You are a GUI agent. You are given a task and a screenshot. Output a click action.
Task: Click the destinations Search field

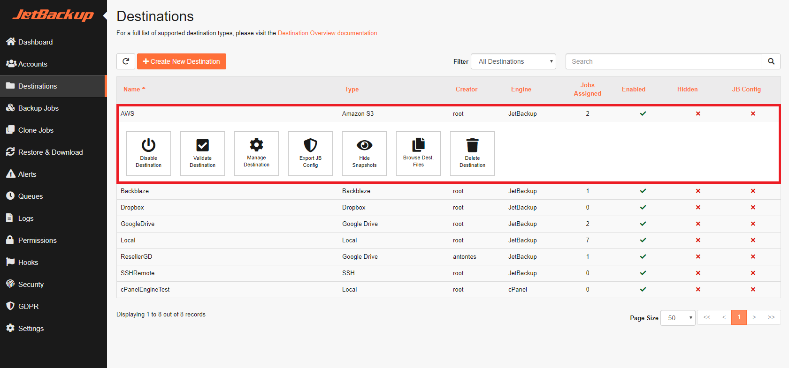pos(664,61)
